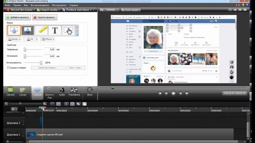Screen dimensions: 255x143
Task: Open the timeline track options gear dropdown
Action: 14,109
